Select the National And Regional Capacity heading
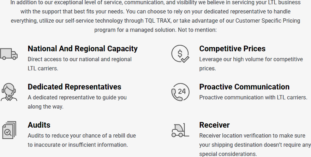Image resolution: width=311 pixels, height=157 pixels. 83,48
